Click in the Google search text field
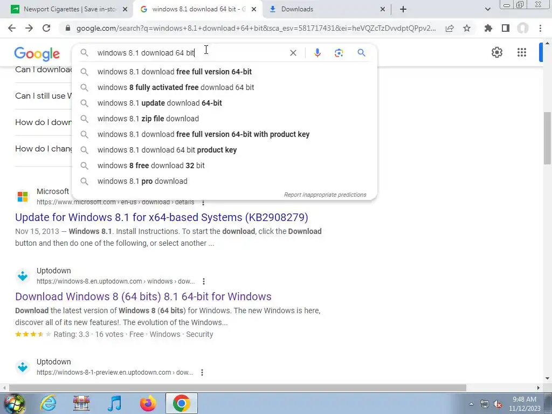 pos(190,53)
